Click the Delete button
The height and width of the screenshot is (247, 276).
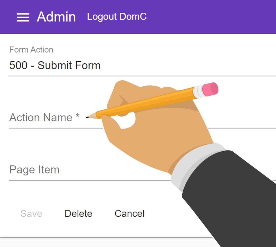(78, 214)
